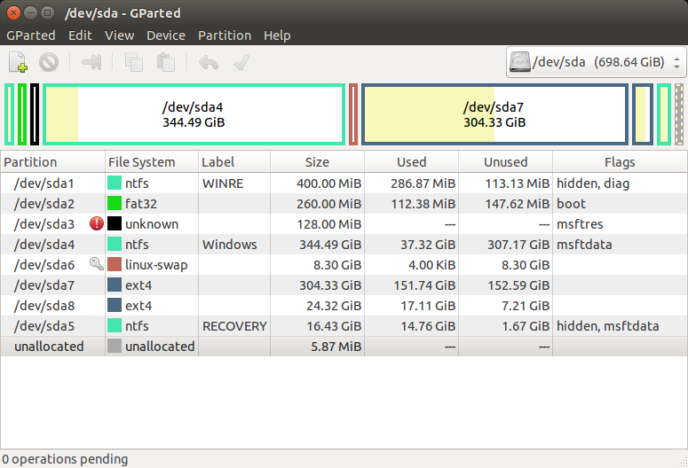Viewport: 688px width, 468px height.
Task: Click the RECOVERY label cell
Action: click(234, 326)
